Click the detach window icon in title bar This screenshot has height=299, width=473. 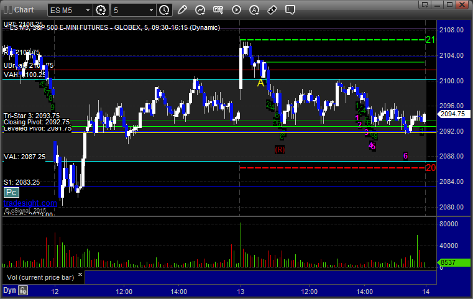pos(425,4)
